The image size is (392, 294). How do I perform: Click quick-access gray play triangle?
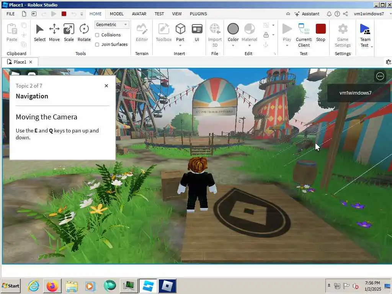[54, 14]
